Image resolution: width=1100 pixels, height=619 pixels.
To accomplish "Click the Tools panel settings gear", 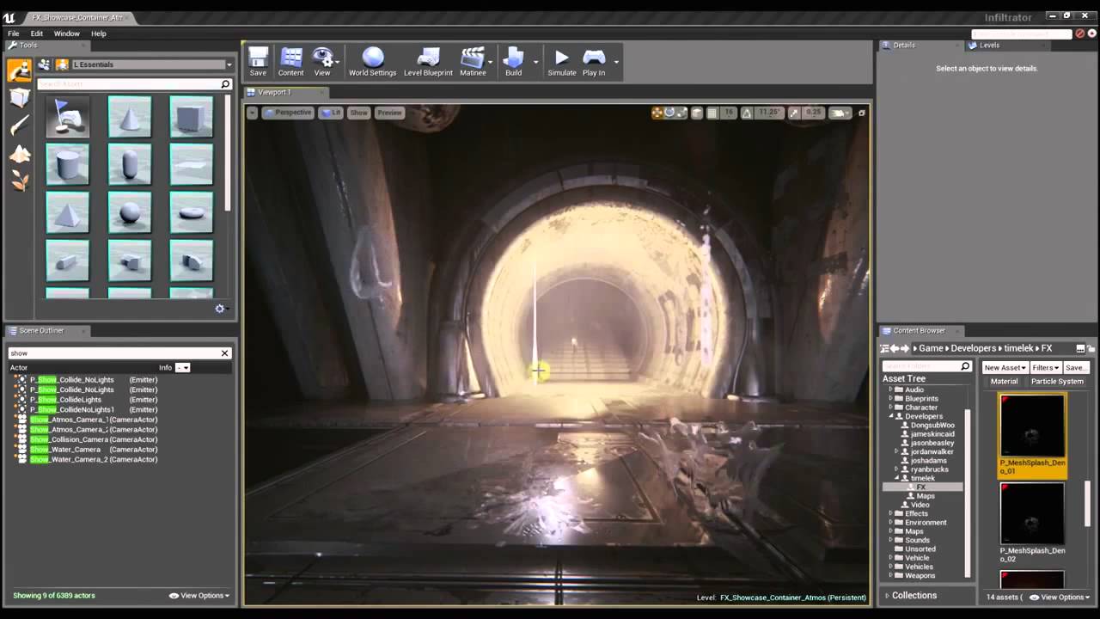I will coord(220,309).
